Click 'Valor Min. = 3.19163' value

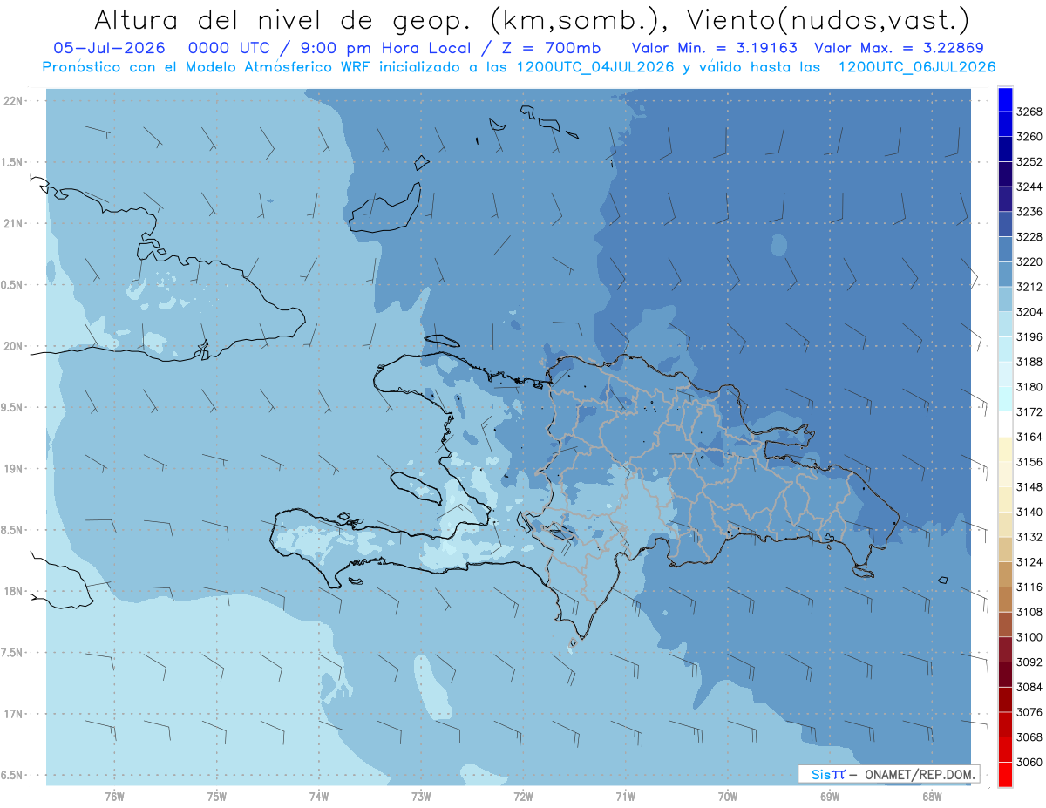pos(714,48)
